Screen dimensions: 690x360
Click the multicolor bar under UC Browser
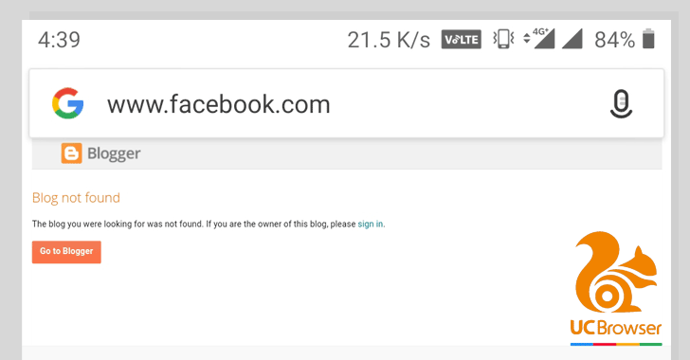coord(616,344)
